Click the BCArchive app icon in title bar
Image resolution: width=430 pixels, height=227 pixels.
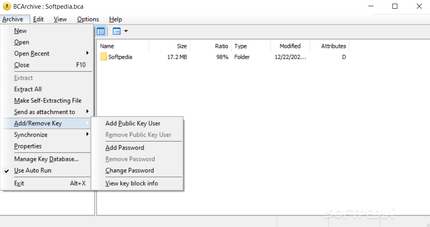coord(7,6)
